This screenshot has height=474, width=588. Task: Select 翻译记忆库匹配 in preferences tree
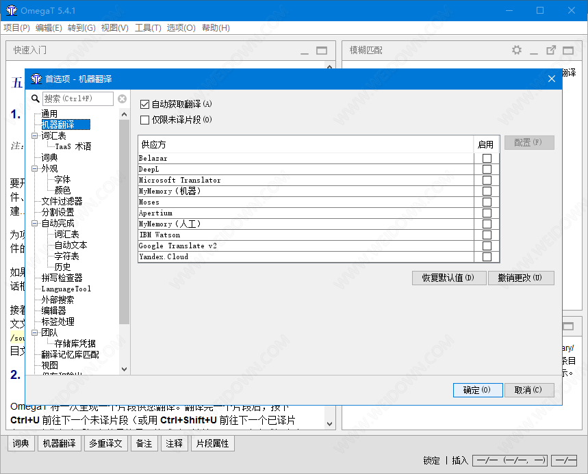(70, 354)
